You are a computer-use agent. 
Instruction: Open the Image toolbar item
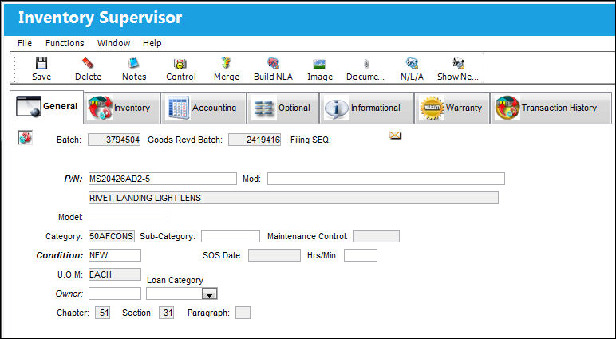(x=320, y=69)
